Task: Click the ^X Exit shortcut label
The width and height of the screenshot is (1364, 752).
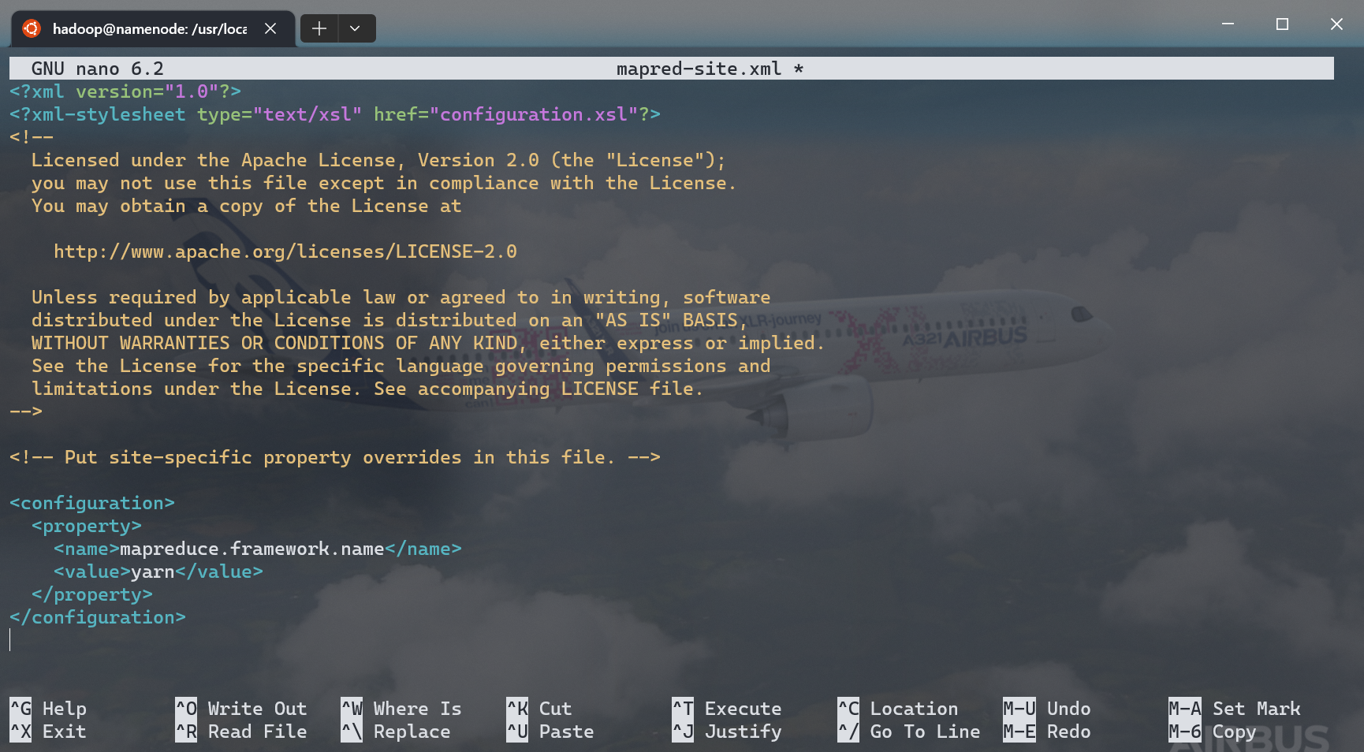Action: click(49, 732)
